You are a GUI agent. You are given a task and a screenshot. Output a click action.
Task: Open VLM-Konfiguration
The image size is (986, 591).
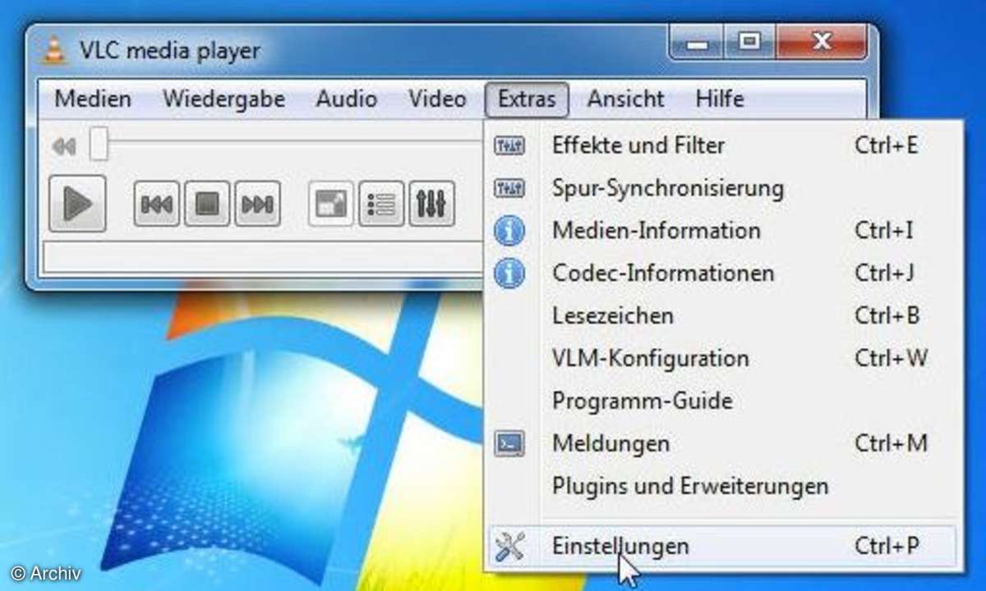(x=723, y=359)
